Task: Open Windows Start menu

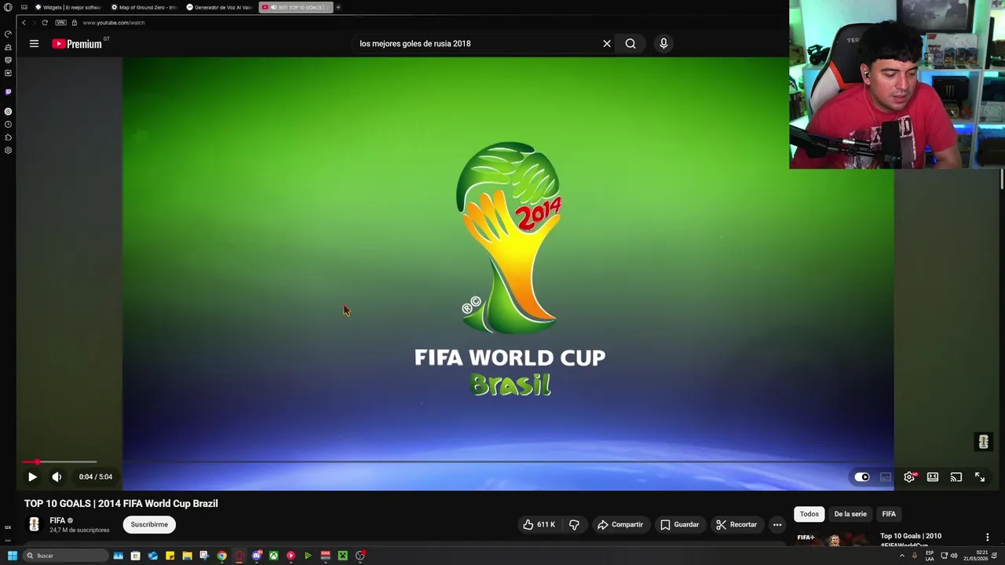Action: [12, 556]
